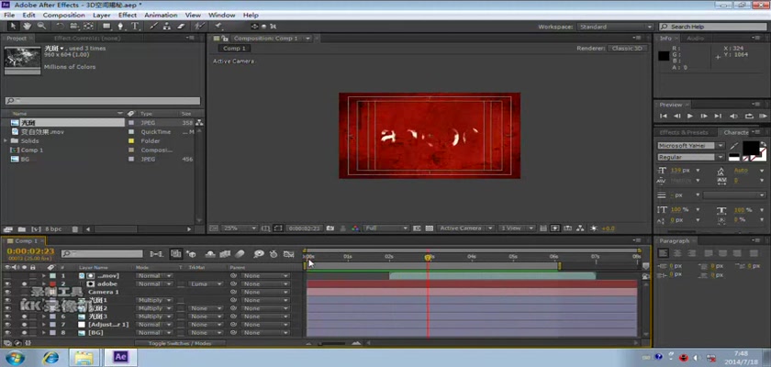This screenshot has height=367, width=771.
Task: Open the Composition menu
Action: (x=63, y=16)
